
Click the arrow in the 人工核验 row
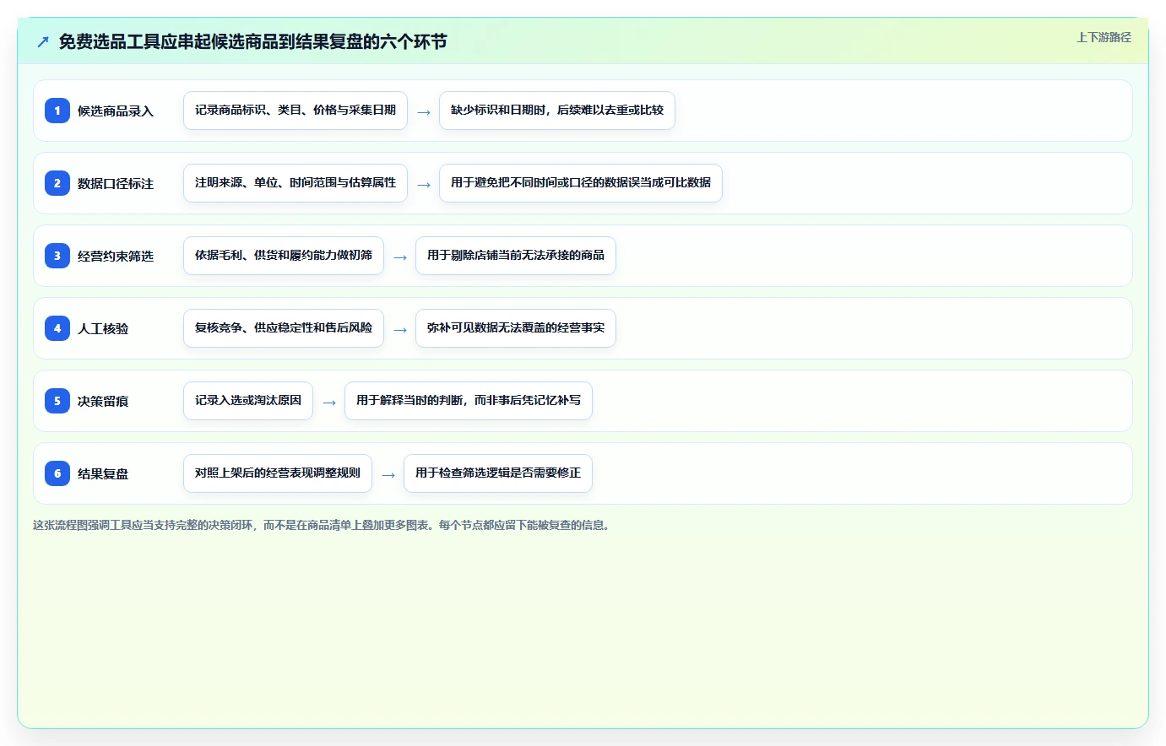pos(400,330)
